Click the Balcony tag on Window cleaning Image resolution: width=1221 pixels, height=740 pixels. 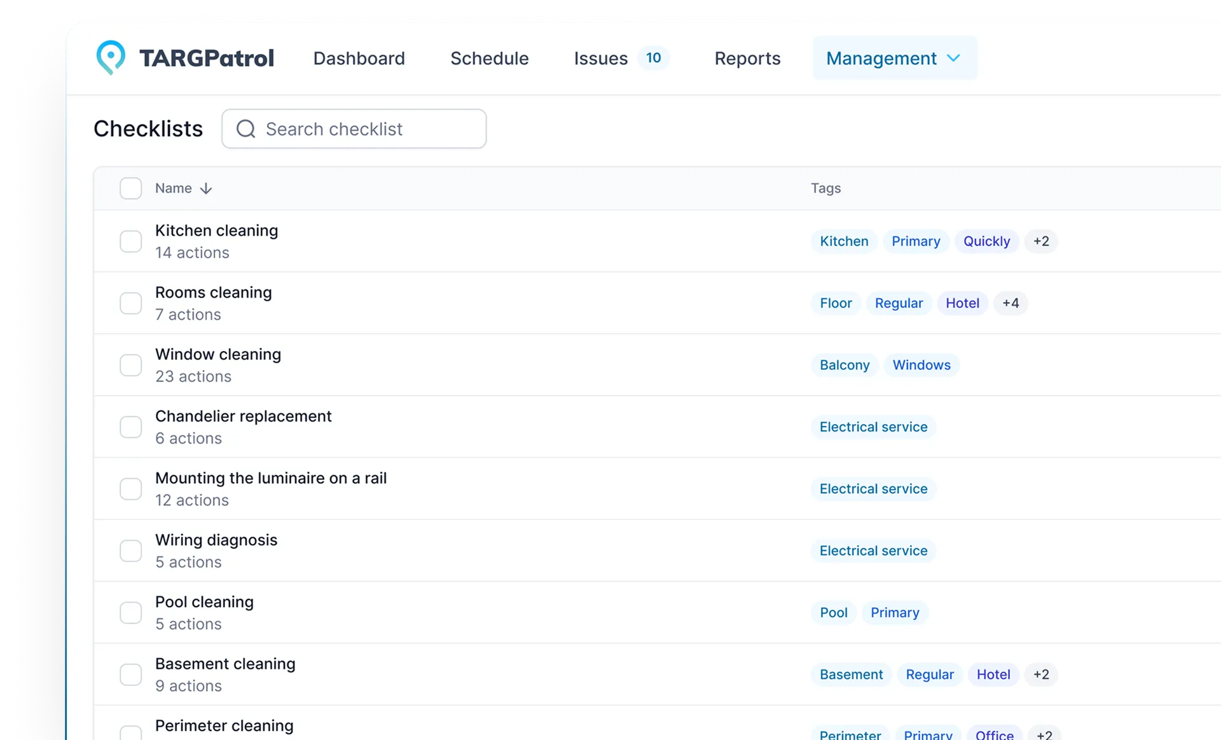click(845, 365)
